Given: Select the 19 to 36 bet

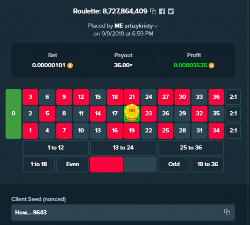Looking at the screenshot, I should pos(208,164).
